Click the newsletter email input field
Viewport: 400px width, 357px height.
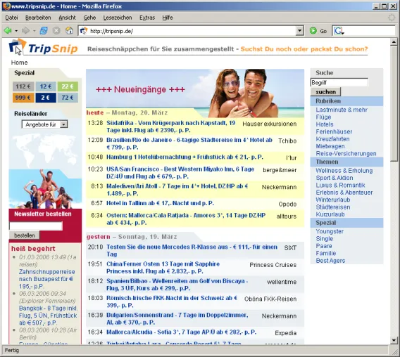(36, 226)
